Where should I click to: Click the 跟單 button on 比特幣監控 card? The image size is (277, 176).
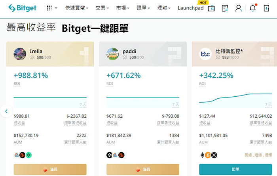pyautogui.click(x=235, y=169)
